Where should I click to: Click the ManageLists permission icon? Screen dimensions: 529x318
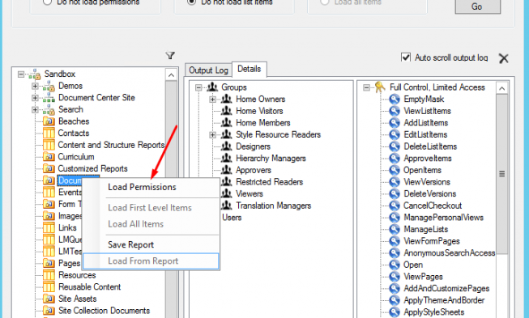click(x=395, y=230)
